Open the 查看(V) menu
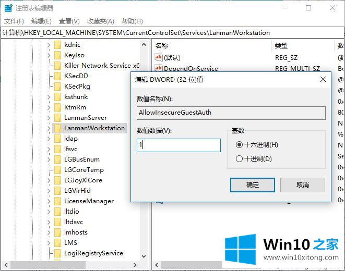Image resolution: width=345 pixels, height=271 pixels. (69, 21)
